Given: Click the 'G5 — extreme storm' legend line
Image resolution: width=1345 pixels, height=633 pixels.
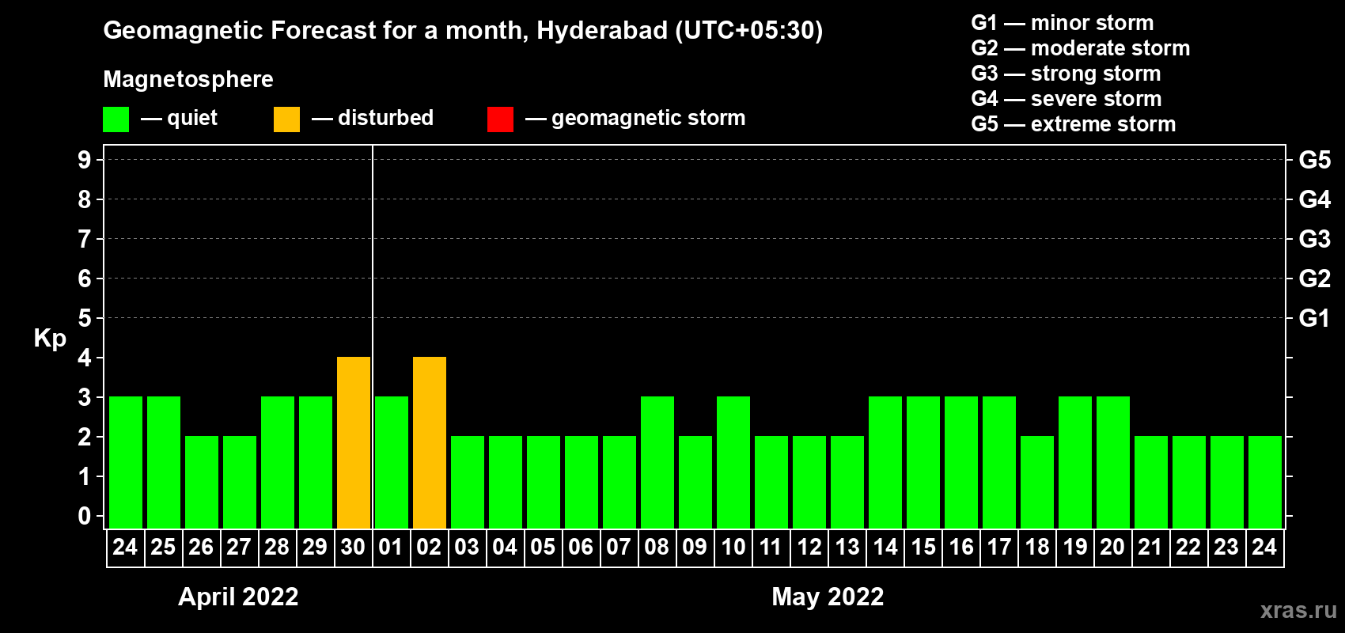Looking at the screenshot, I should [1074, 124].
